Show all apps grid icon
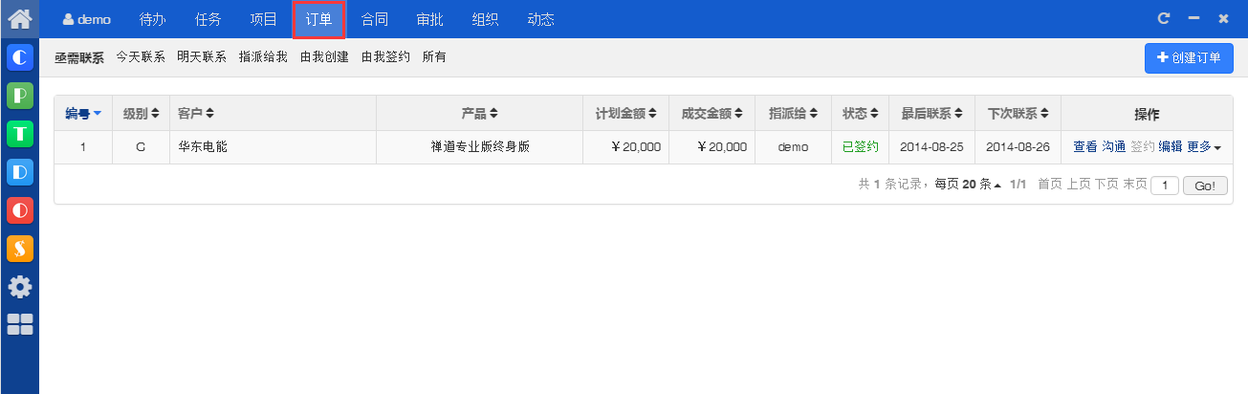Screen dimensions: 1248x394 tap(20, 324)
